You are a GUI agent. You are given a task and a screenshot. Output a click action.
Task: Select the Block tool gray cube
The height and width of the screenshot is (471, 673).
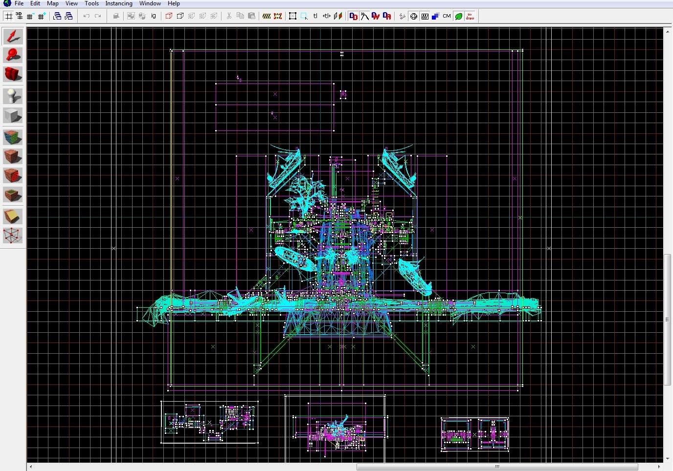click(x=13, y=116)
